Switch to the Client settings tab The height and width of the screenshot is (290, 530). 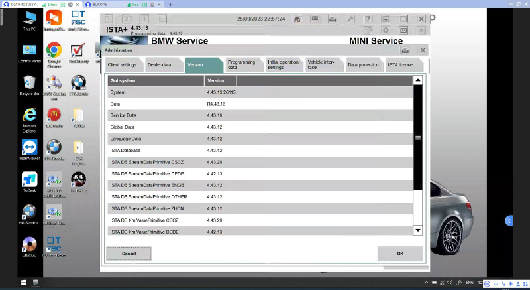point(122,65)
